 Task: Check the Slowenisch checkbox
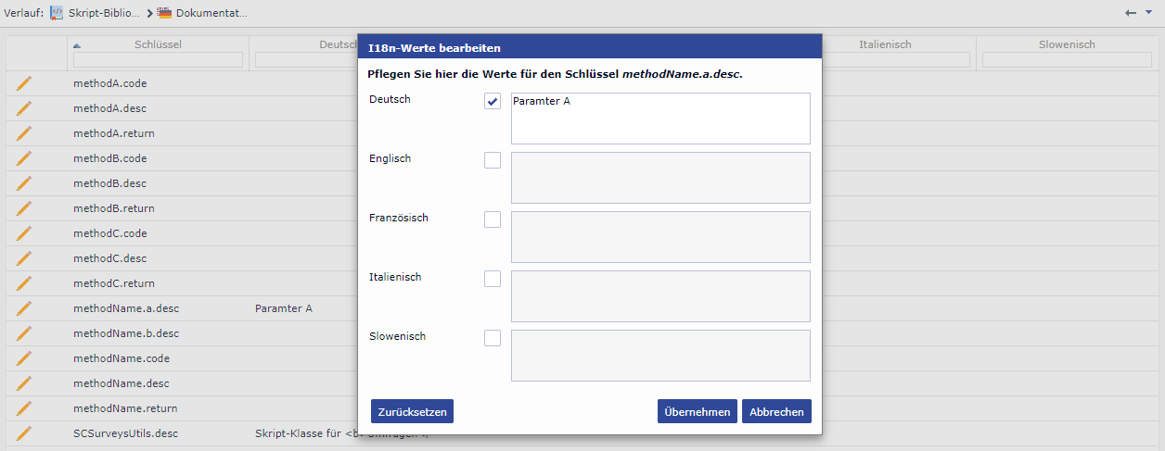[493, 338]
